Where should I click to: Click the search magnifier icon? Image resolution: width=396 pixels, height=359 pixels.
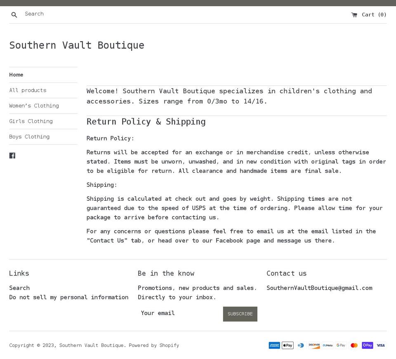[14, 14]
